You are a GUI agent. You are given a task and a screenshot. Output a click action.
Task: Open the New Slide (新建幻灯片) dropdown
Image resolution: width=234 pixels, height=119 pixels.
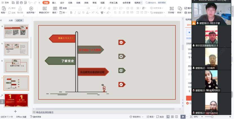click(x=45, y=13)
